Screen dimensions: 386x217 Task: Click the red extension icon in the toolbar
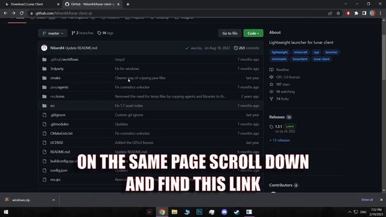pos(348,13)
